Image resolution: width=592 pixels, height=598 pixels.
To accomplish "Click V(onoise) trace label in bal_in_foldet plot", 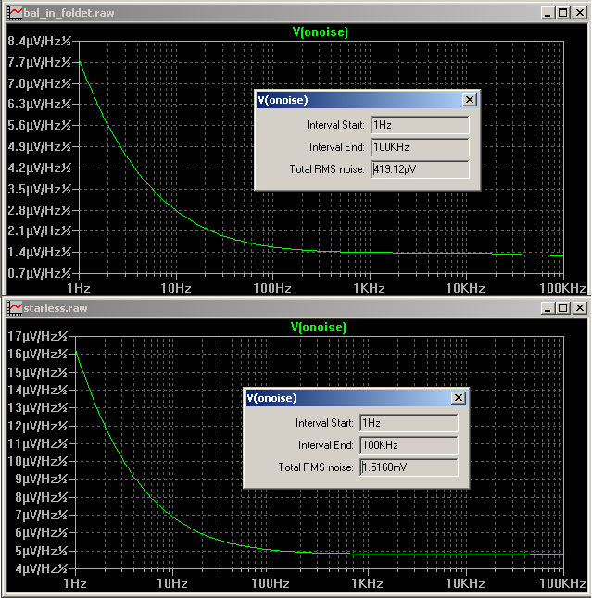I will click(321, 32).
